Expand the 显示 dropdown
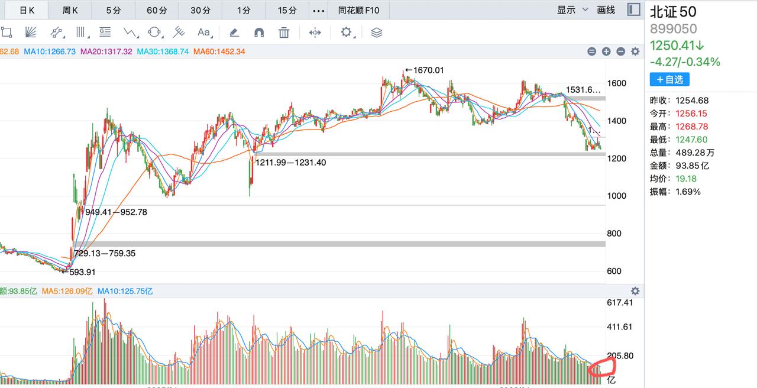 click(x=572, y=10)
